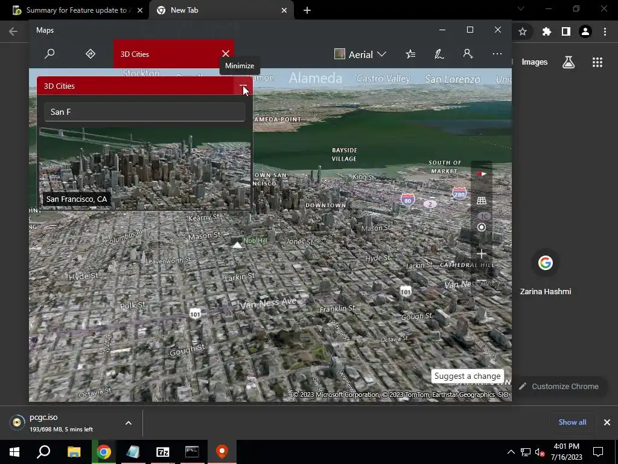Screen dimensions: 618x464
Task: Open the Chrome profile avatar
Action: 585,31
